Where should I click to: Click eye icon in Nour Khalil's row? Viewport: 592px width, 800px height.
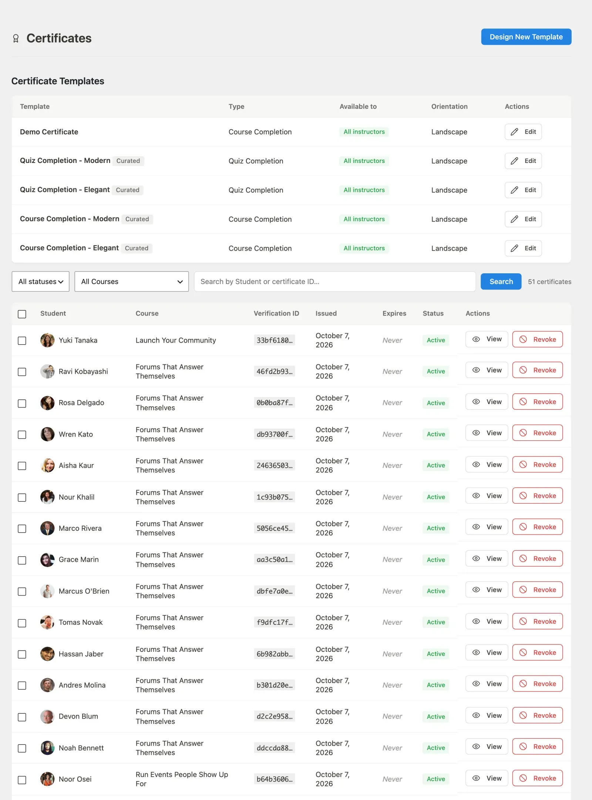[x=476, y=496]
